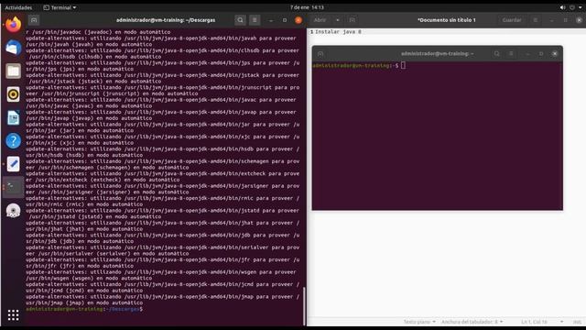Maximize the Descargas terminal window

(285, 20)
